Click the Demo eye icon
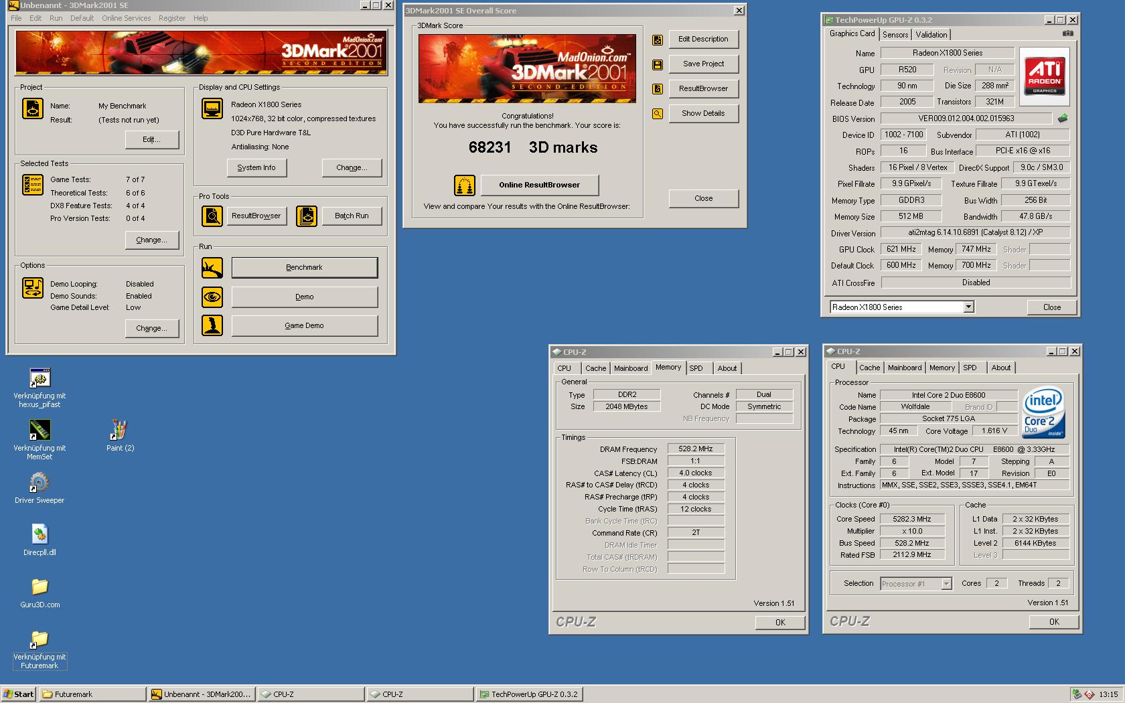 [x=212, y=297]
